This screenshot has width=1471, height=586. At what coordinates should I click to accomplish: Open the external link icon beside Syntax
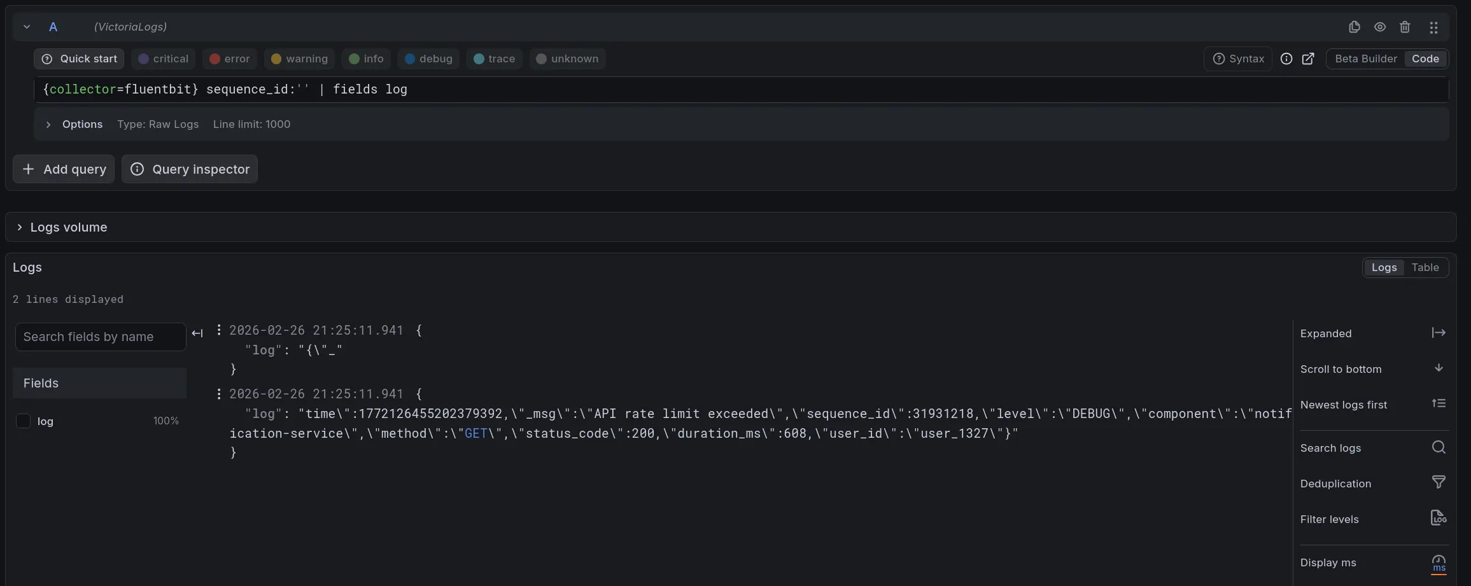pyautogui.click(x=1308, y=59)
